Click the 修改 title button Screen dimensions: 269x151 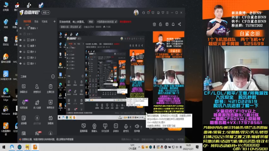[91, 22]
